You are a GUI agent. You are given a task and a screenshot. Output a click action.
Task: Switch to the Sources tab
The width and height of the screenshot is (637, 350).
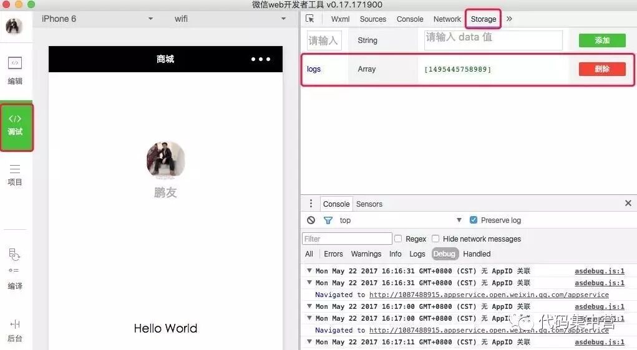(x=373, y=19)
